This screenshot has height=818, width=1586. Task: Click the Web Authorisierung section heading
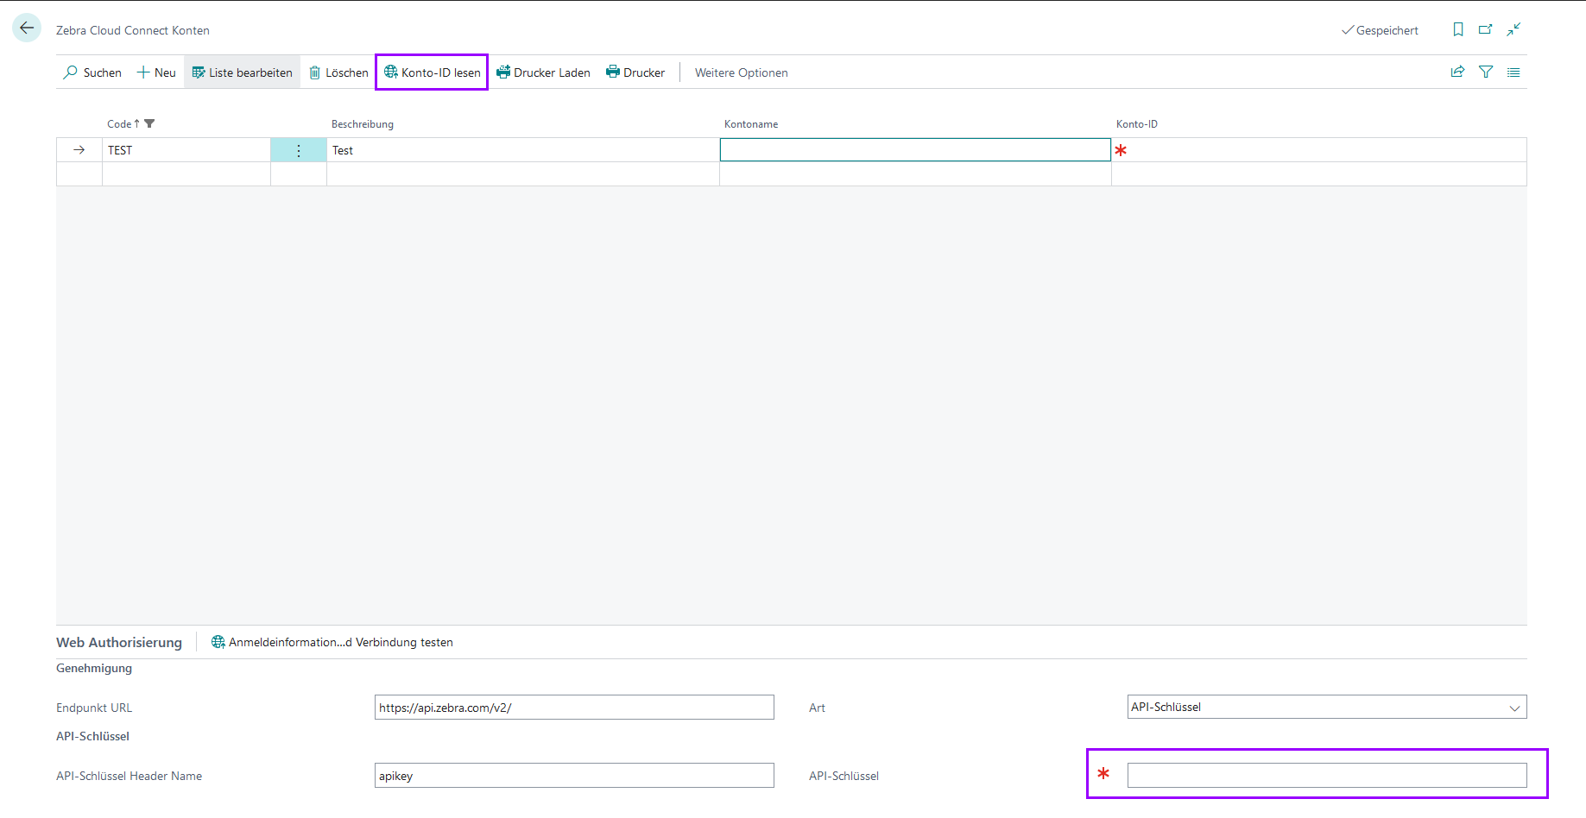click(x=119, y=642)
